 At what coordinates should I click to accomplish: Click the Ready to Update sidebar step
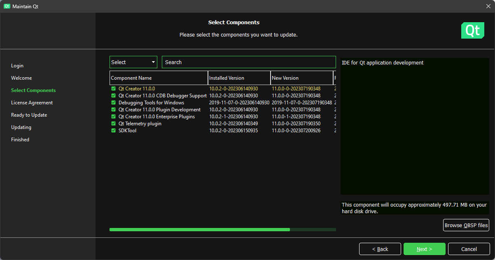[x=29, y=115]
